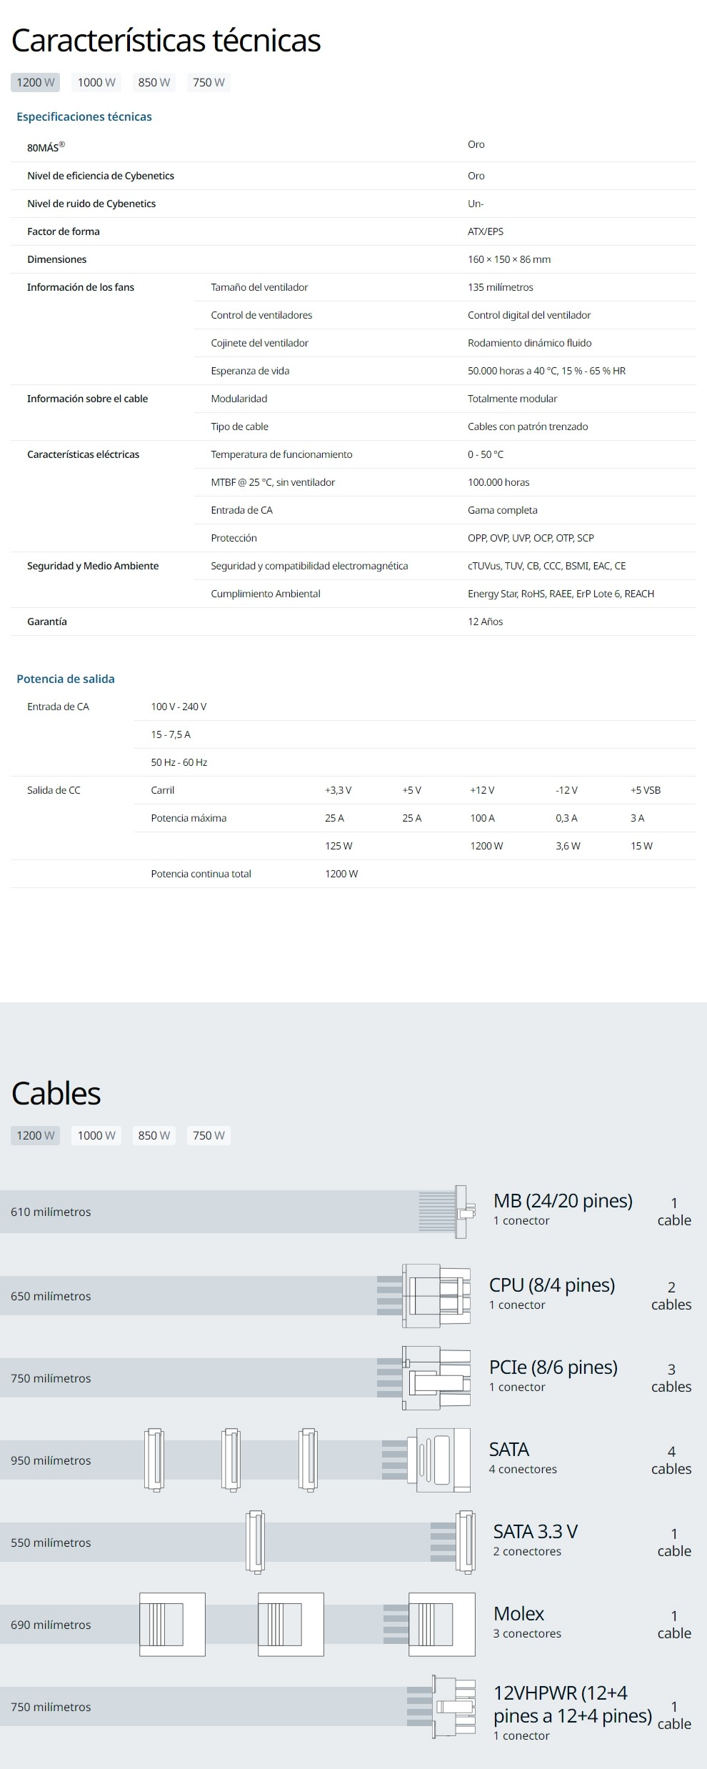Viewport: 707px width, 1769px height.
Task: Click the rightmost Molex connector illustration
Action: pos(441,1624)
